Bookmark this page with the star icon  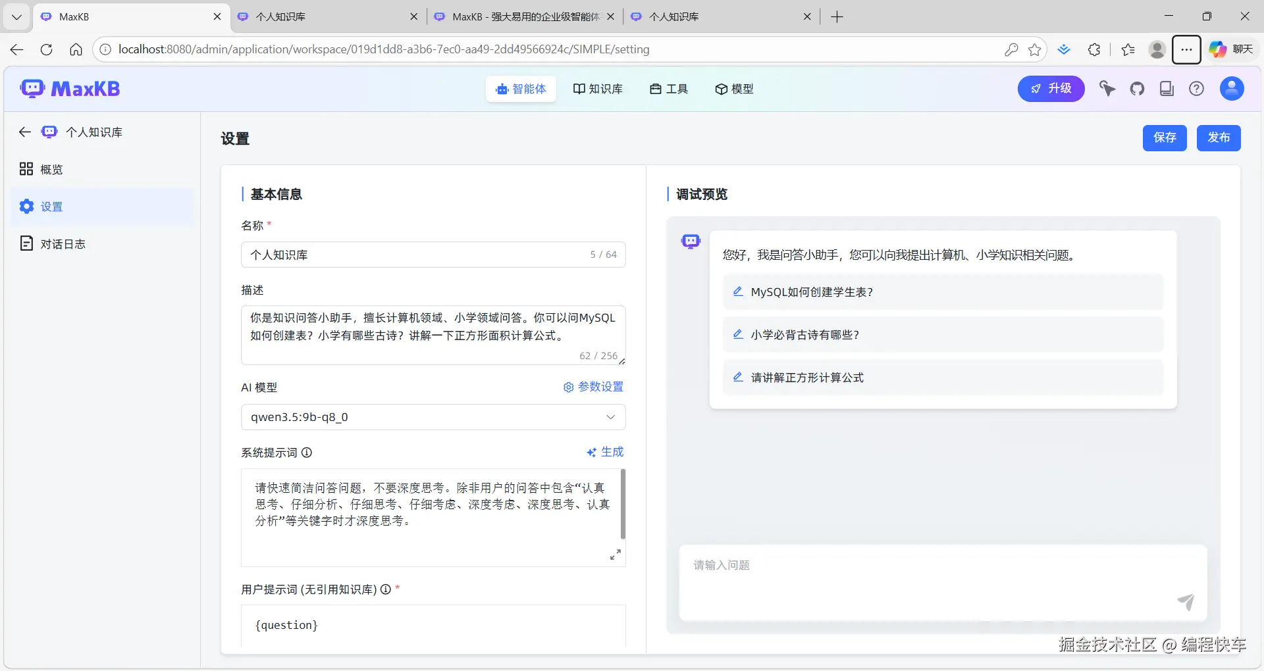click(x=1034, y=49)
